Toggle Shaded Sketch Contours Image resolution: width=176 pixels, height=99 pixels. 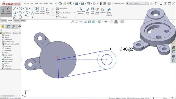109,12
